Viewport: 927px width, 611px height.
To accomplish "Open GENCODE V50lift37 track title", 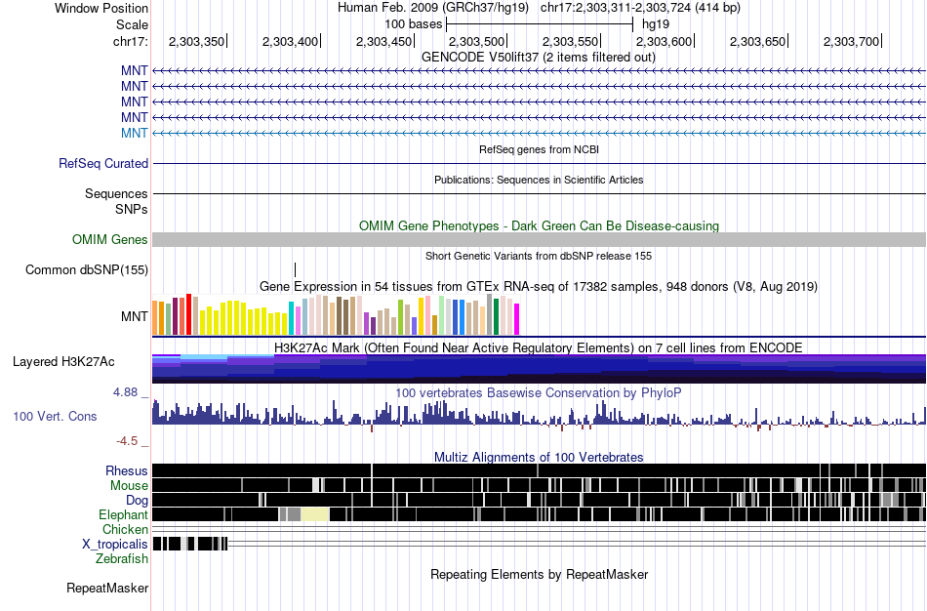I will pyautogui.click(x=539, y=58).
